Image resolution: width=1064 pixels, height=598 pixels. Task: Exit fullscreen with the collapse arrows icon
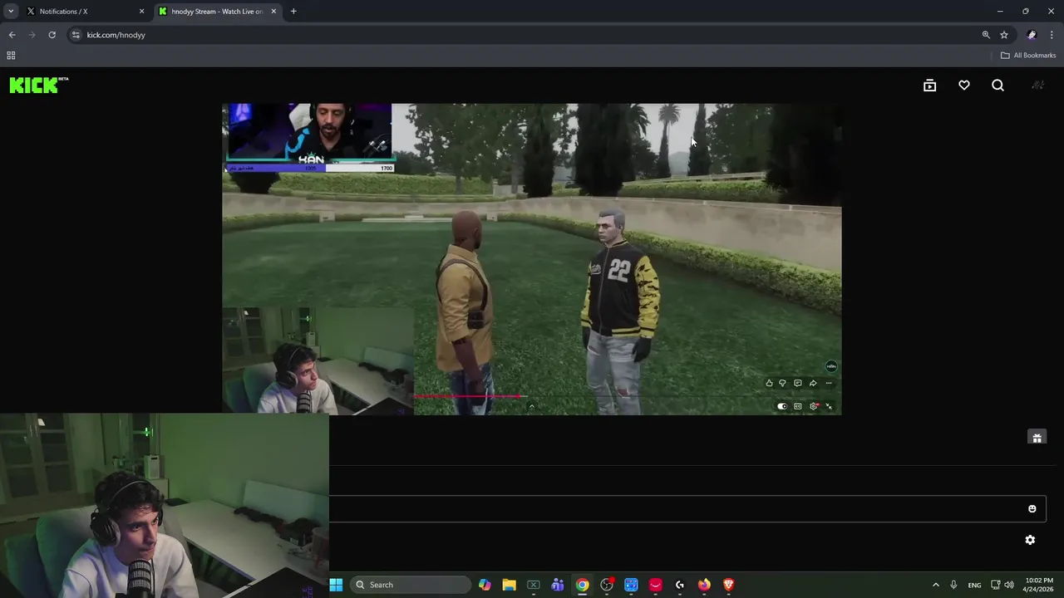[x=829, y=406]
